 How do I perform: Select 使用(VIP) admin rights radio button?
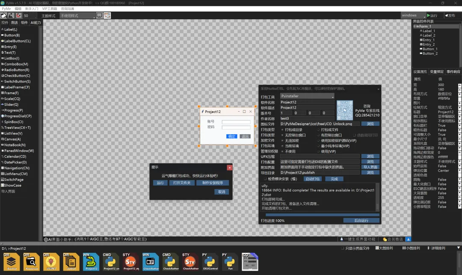click(x=318, y=151)
